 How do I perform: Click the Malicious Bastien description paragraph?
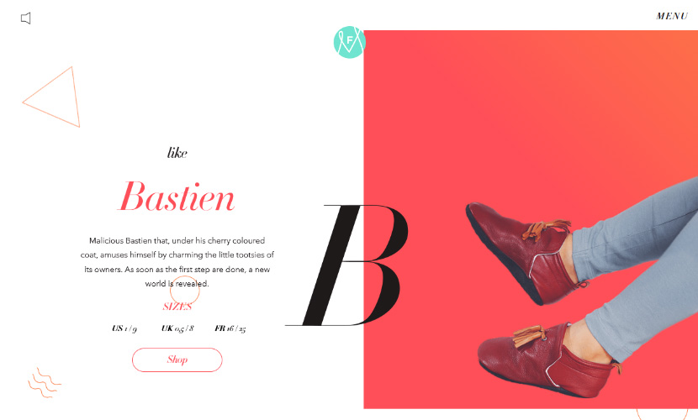tap(177, 262)
